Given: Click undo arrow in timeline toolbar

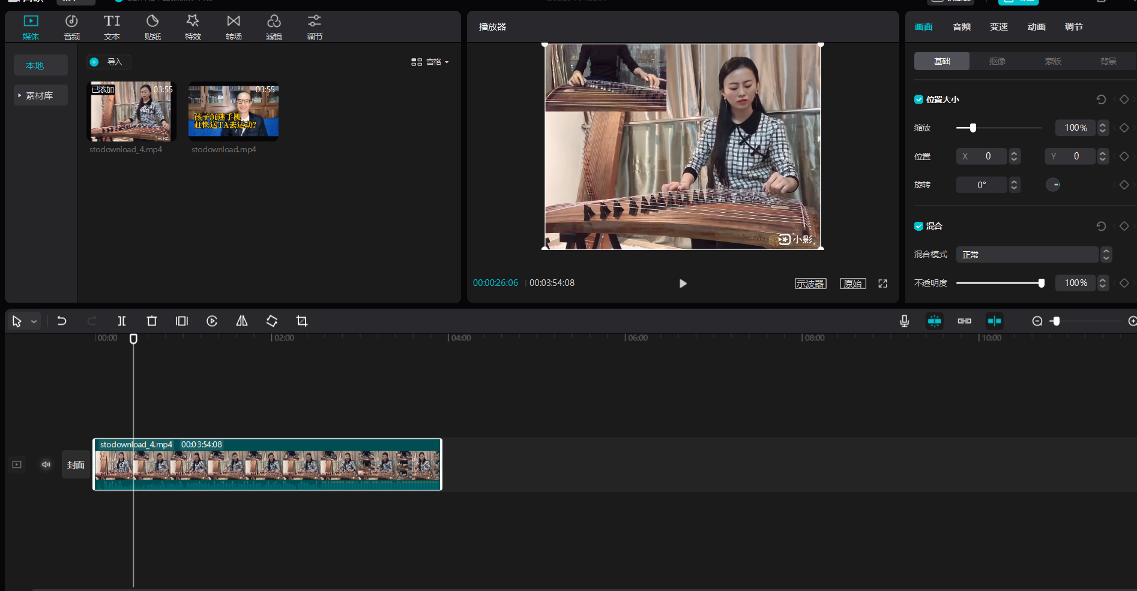Looking at the screenshot, I should (x=62, y=321).
